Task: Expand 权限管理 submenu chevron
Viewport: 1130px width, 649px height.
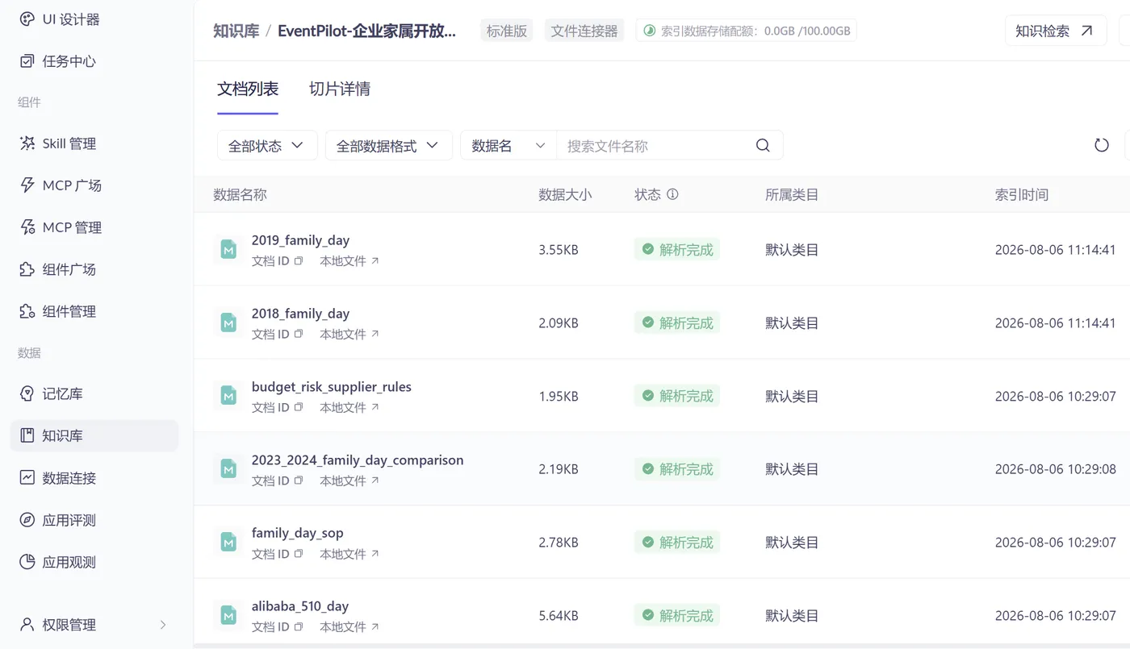Action: pos(163,625)
